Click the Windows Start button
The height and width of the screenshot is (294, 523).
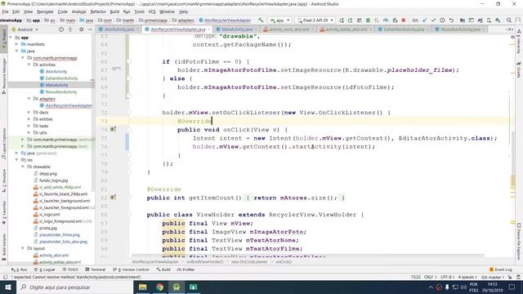[x=8, y=287]
